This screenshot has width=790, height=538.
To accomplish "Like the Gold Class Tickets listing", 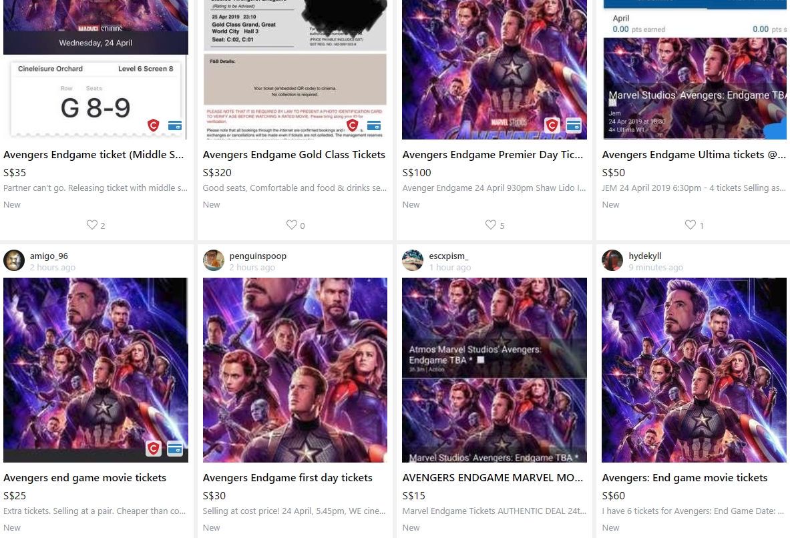I will (292, 225).
